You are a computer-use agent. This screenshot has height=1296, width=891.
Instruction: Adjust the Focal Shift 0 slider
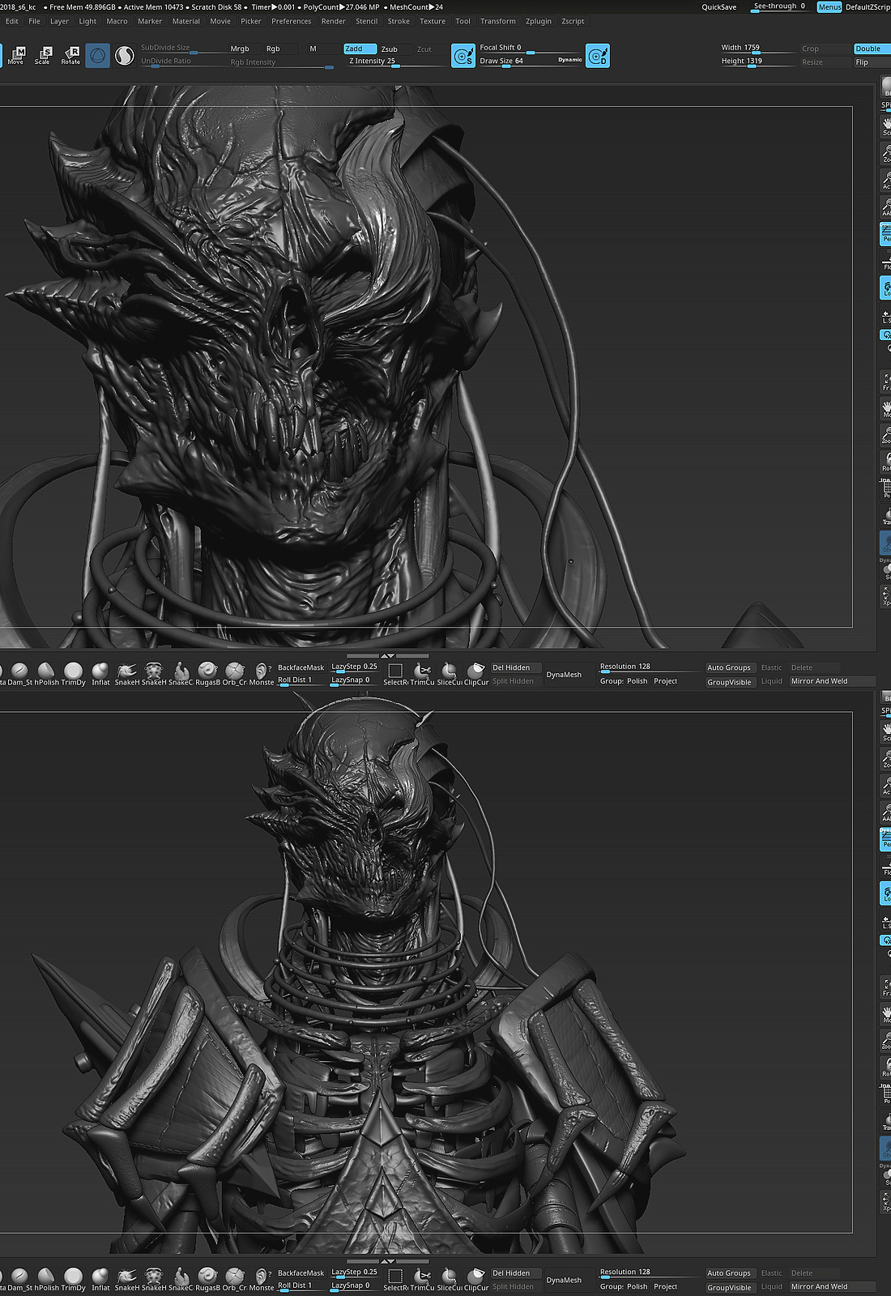(530, 48)
